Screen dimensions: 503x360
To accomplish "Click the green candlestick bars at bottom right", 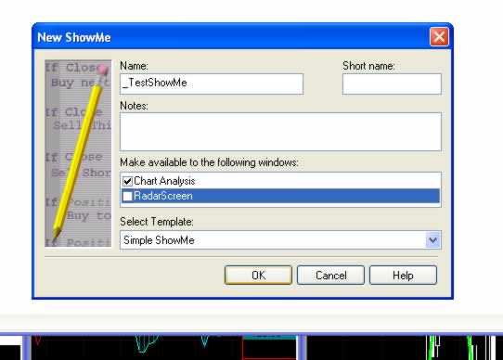I will coord(433,347).
